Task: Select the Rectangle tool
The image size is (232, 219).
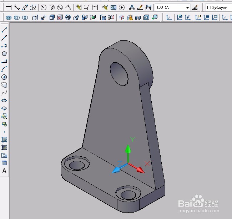Action: click(x=4, y=61)
